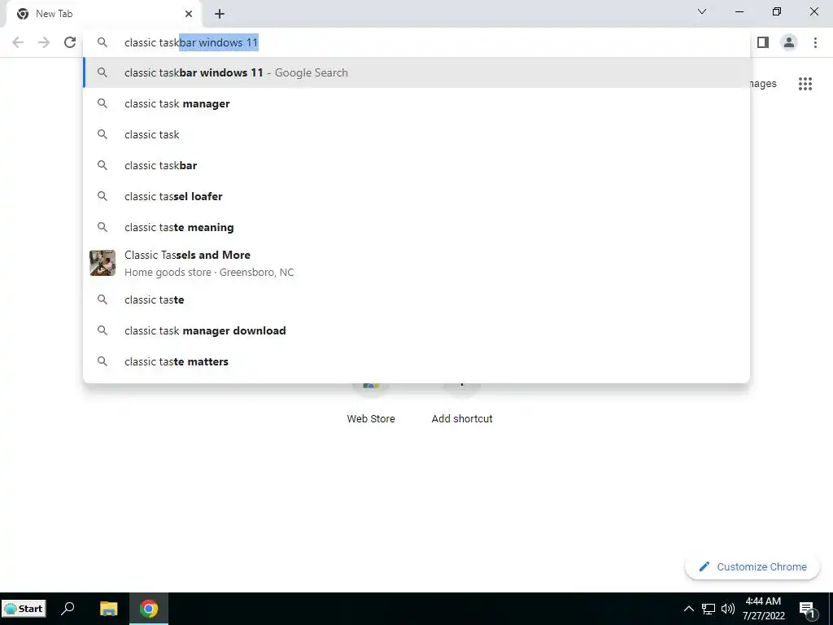Open the tab search chevron

tap(702, 11)
